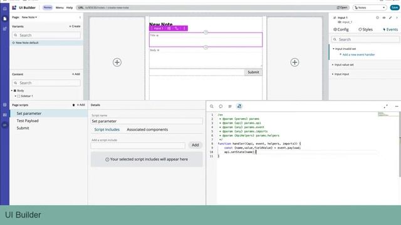
Task: Open the Associated components tab
Action: click(x=147, y=129)
